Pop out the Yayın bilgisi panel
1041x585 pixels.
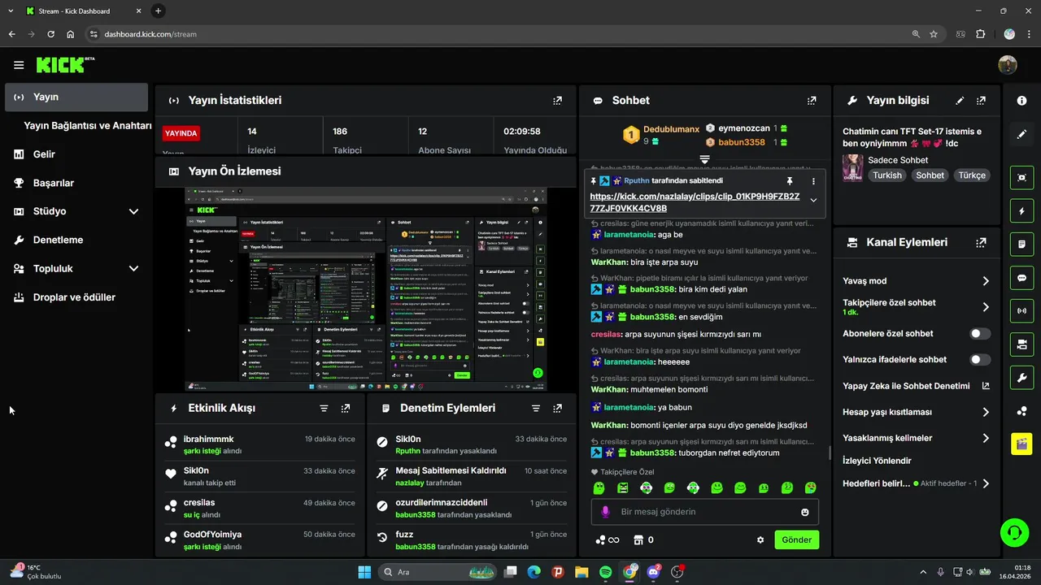982,101
